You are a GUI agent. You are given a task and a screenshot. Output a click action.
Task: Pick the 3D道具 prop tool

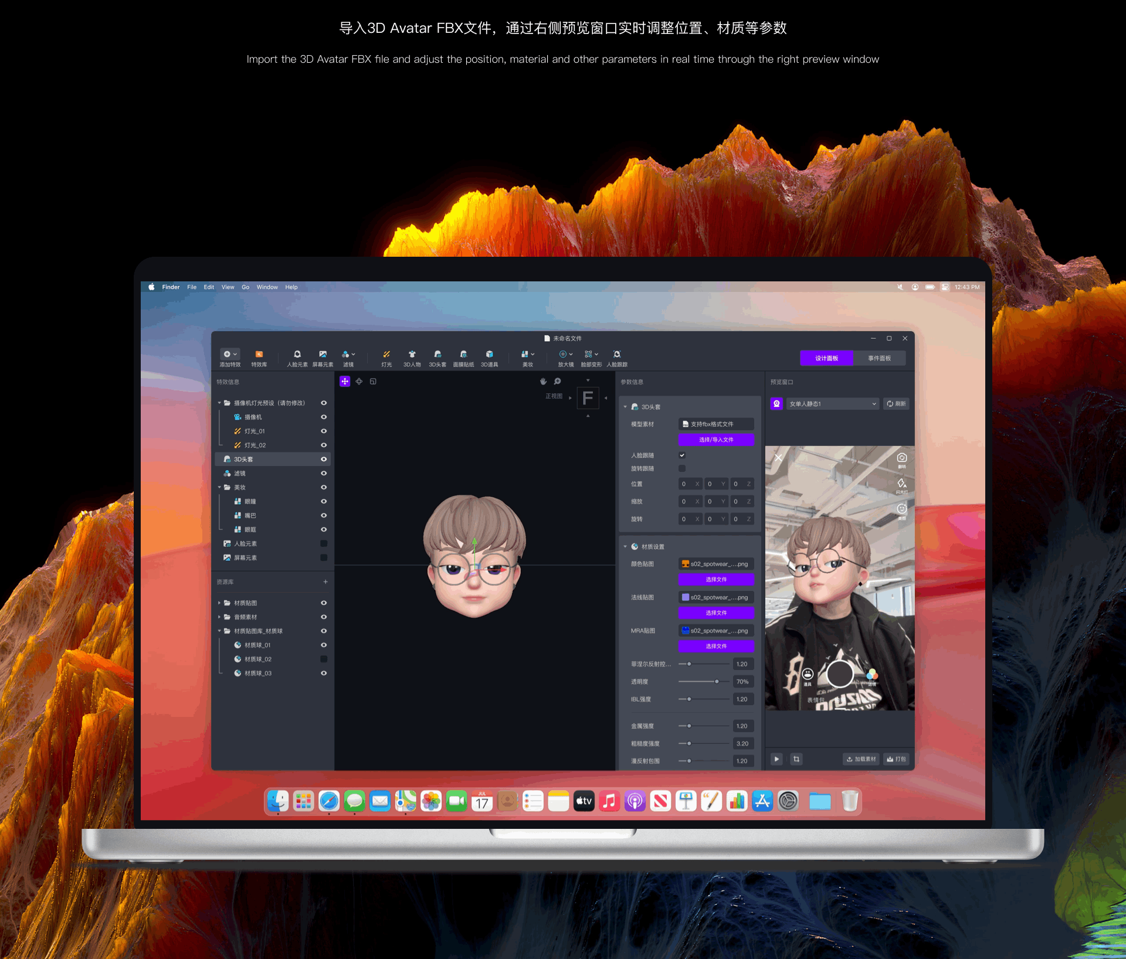(489, 358)
